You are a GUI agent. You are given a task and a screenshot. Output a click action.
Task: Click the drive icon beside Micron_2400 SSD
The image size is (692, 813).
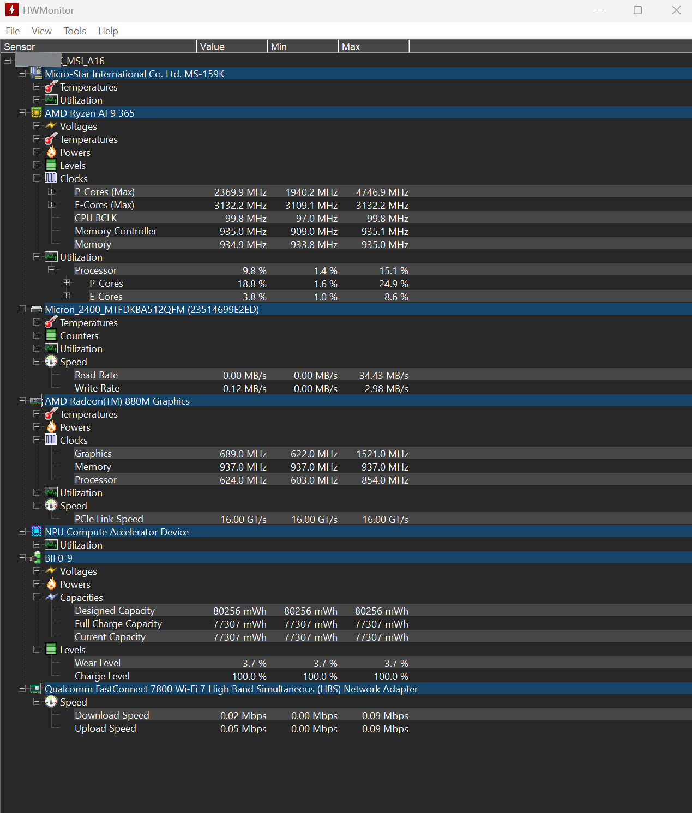(x=36, y=309)
